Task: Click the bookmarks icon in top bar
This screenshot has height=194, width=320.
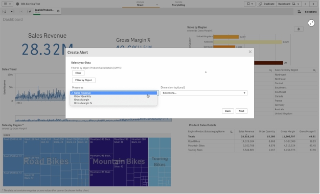Action: [x=249, y=4]
